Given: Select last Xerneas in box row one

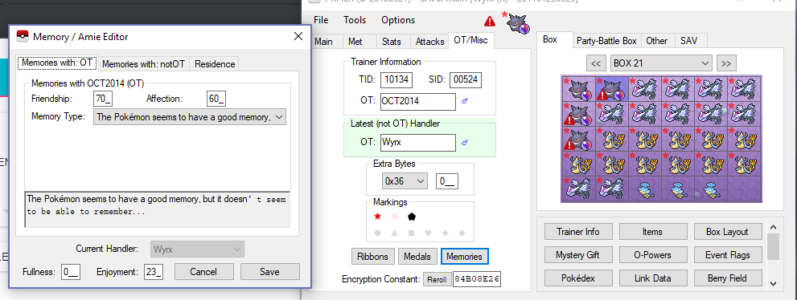Looking at the screenshot, I should coord(745,89).
